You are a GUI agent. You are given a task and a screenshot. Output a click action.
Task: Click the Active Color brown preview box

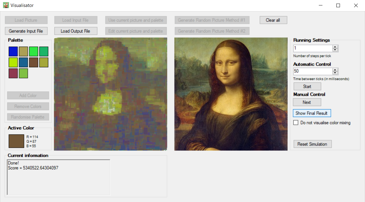click(16, 141)
